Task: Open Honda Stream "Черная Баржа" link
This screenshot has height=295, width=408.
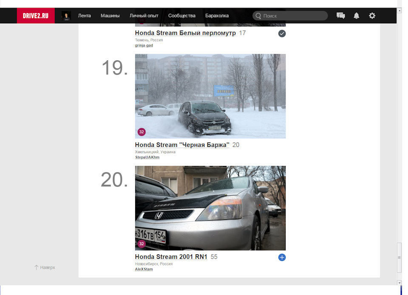Action: (182, 145)
